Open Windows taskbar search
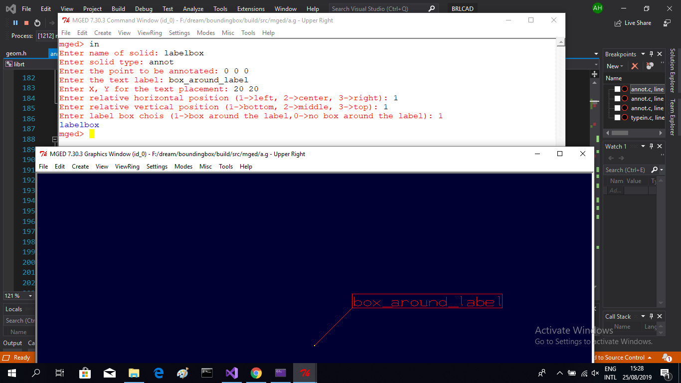Image resolution: width=681 pixels, height=383 pixels. click(36, 373)
